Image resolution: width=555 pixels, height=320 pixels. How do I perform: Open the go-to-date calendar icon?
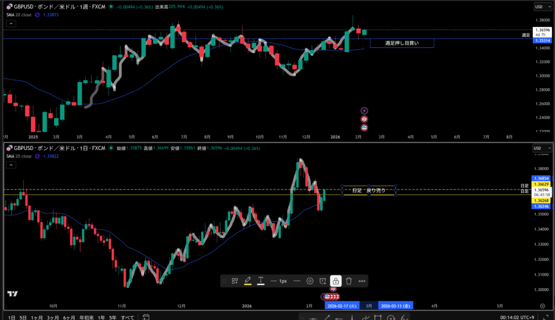[146, 317]
